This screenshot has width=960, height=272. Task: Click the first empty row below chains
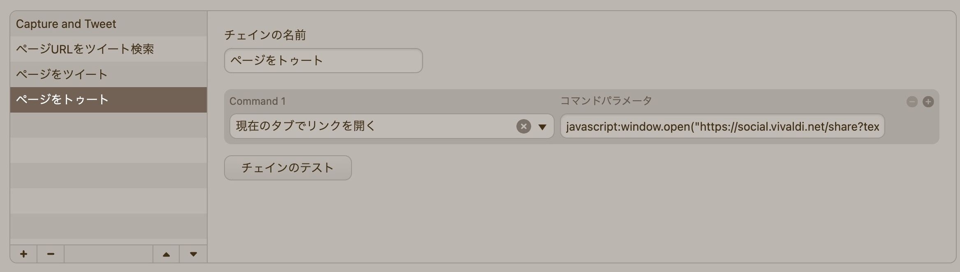coord(109,125)
